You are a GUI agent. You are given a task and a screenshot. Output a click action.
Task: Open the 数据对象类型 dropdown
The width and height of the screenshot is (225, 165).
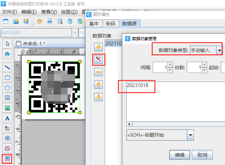pyautogui.click(x=219, y=50)
